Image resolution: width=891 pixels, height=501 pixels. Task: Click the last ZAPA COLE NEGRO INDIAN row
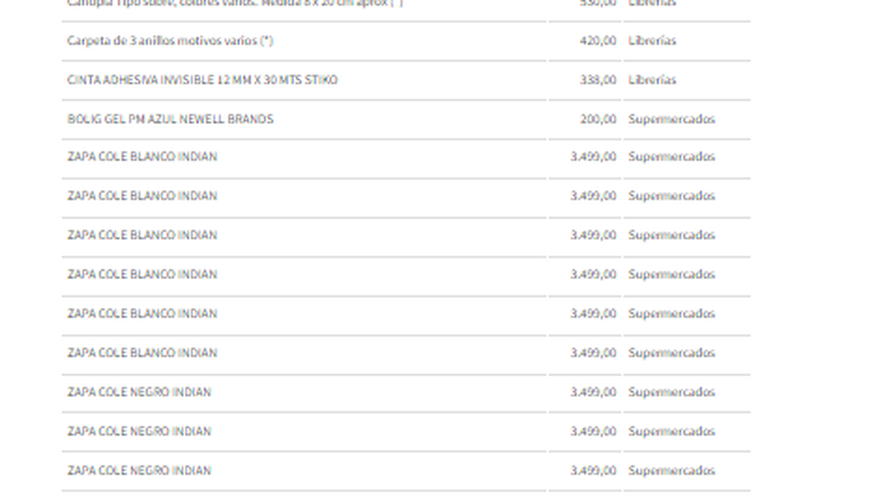139,471
